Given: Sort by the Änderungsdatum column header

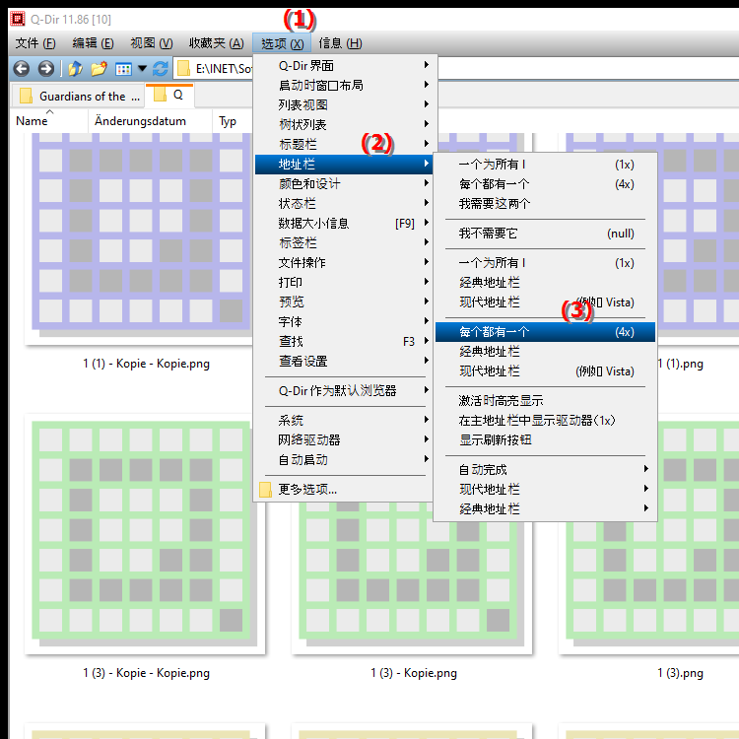Looking at the screenshot, I should tap(150, 121).
